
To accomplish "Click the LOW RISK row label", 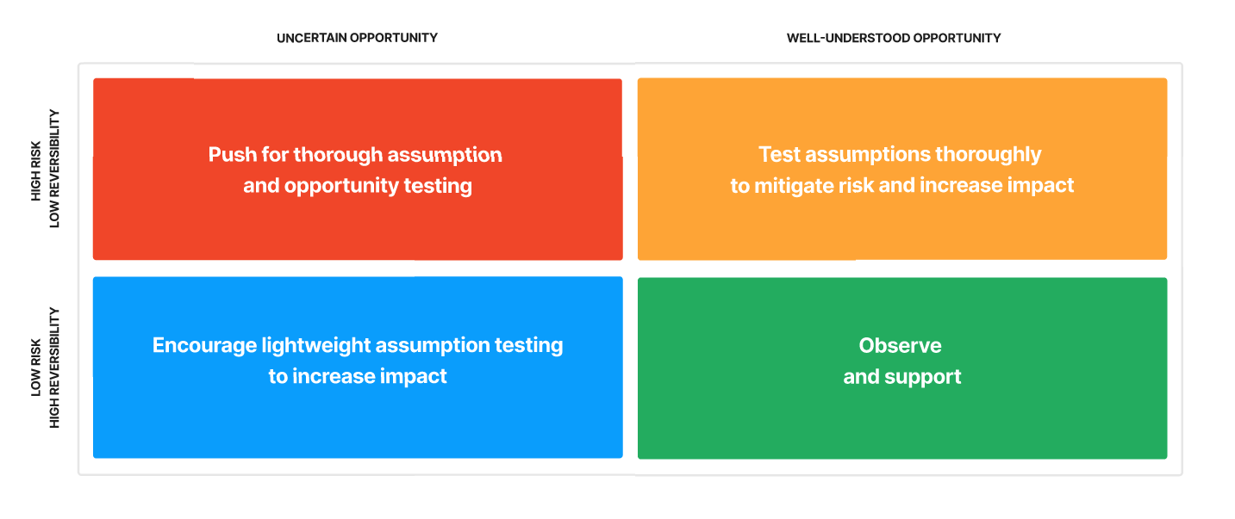I will (x=37, y=368).
